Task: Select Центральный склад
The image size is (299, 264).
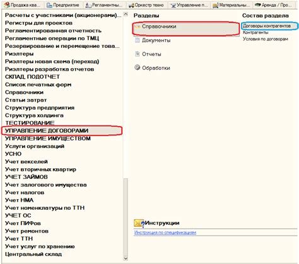Action: pos(33,254)
